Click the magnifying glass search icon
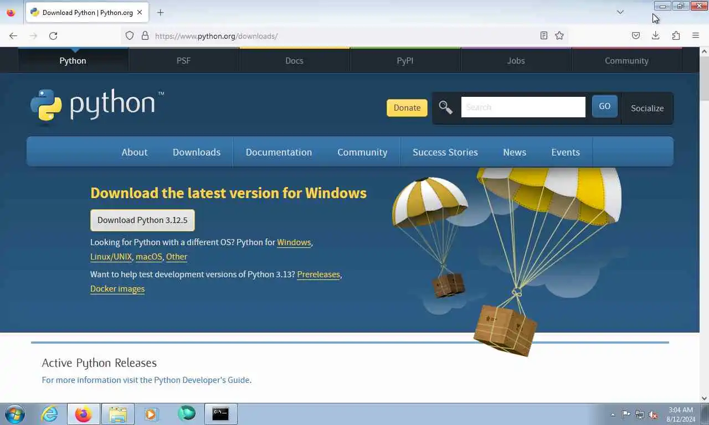709x425 pixels. (445, 107)
